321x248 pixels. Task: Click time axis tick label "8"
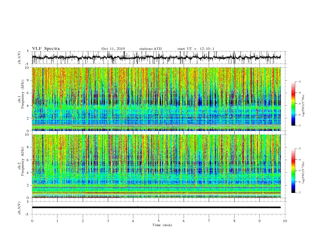tap(234, 221)
